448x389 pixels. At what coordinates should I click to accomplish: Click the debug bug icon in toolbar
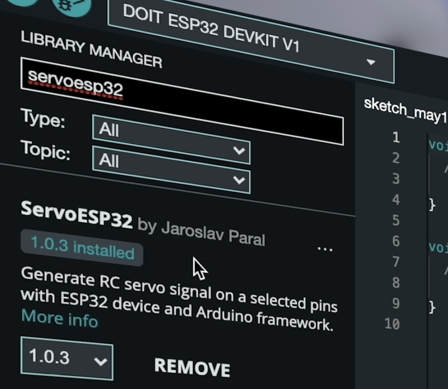point(71,6)
